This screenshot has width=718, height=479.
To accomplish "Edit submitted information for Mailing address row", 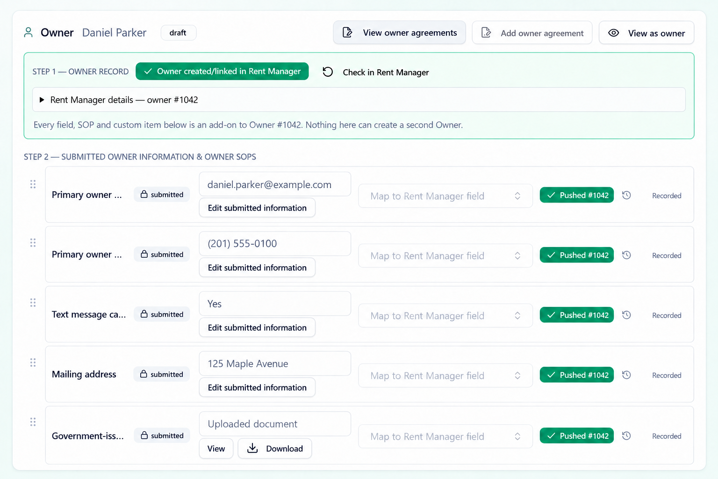I will point(257,387).
